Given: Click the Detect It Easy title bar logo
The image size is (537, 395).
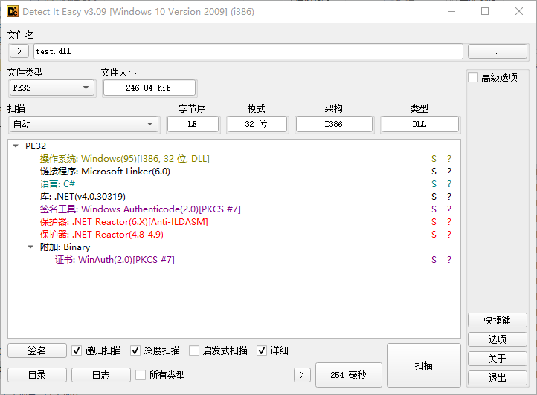Looking at the screenshot, I should (x=13, y=11).
